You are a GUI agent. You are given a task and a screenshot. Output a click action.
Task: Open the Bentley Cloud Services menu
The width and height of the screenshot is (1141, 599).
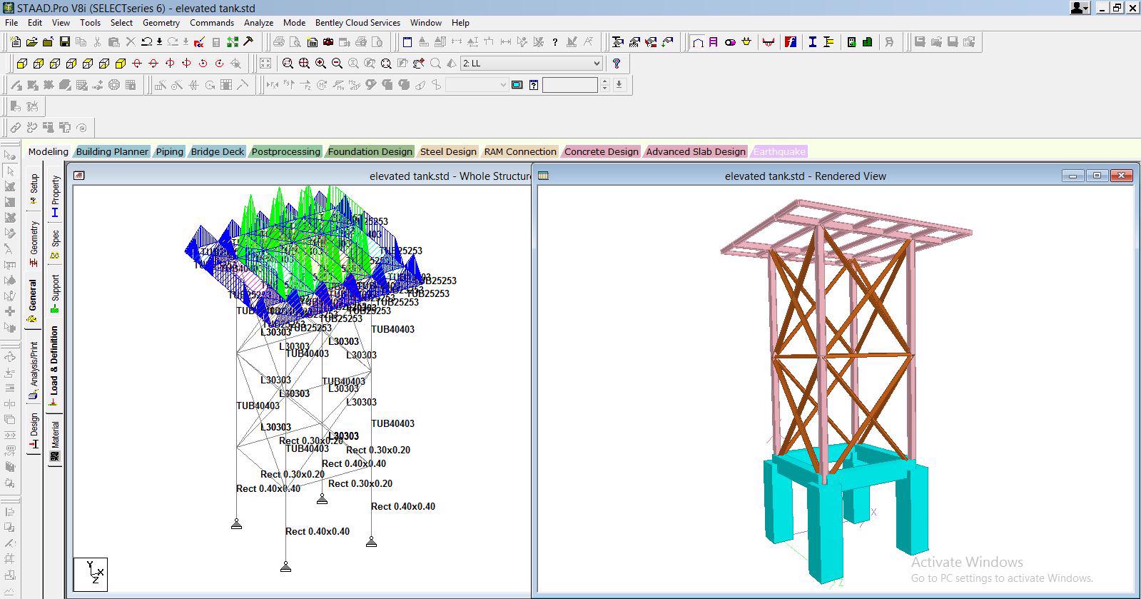tap(357, 23)
